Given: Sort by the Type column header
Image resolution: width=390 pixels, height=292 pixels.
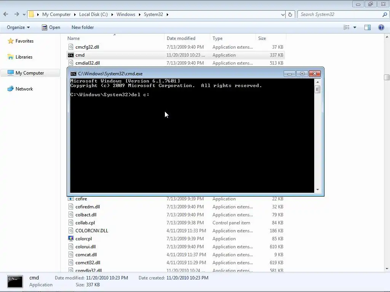Looking at the screenshot, I should tap(217, 38).
